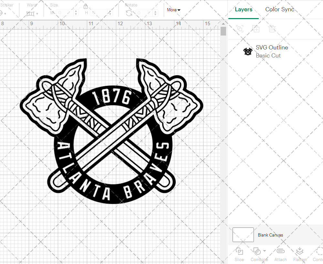Click the Contour tool icon
The image size is (323, 264).
(x=319, y=251)
